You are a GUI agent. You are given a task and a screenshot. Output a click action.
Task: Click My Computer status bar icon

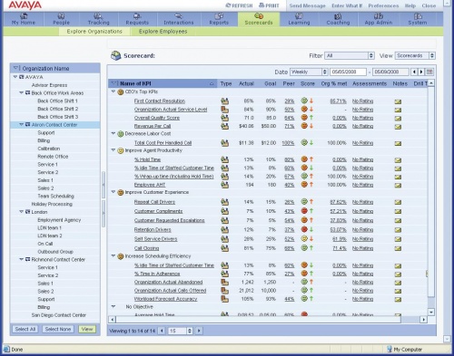click(390, 350)
